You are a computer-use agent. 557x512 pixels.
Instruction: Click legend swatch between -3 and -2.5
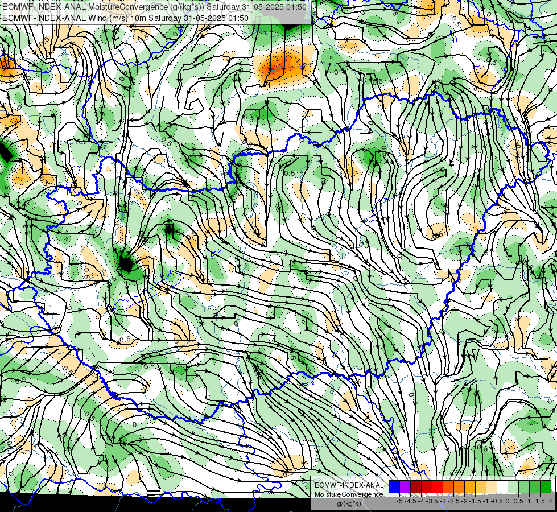click(448, 486)
